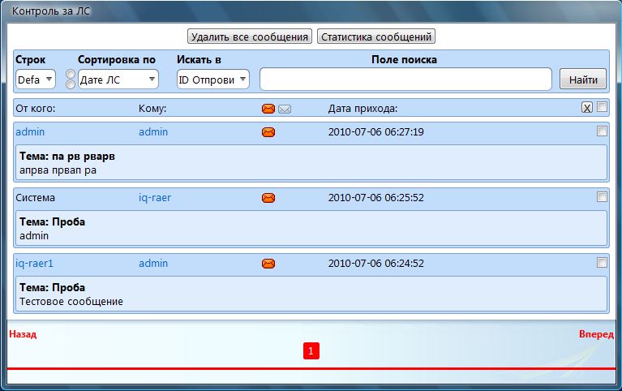Screen dimensions: 622x391
Task: Open the Сортировка по dropdown showing Дате ЛС
Action: tap(118, 79)
